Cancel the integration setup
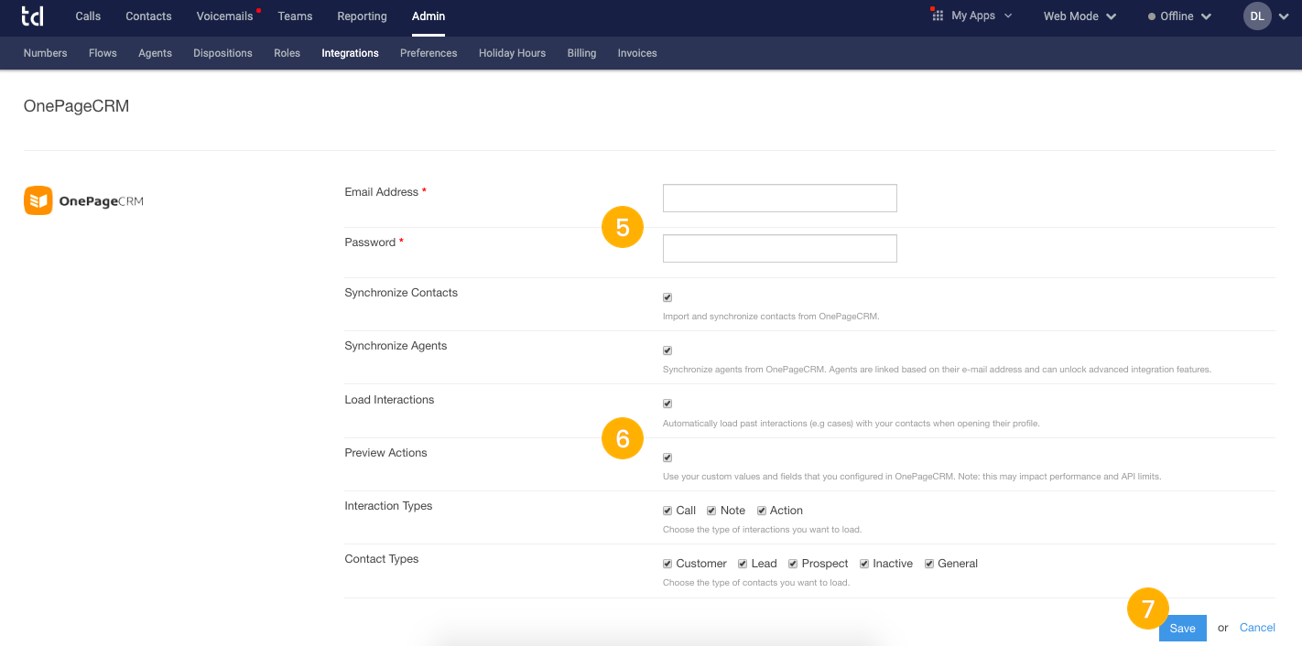 click(x=1257, y=627)
